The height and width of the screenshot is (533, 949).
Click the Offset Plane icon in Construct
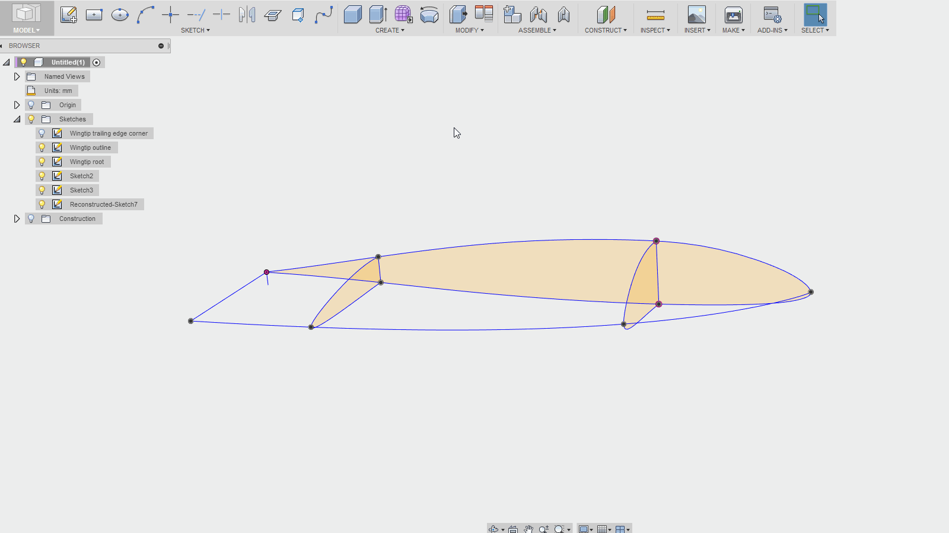[606, 15]
